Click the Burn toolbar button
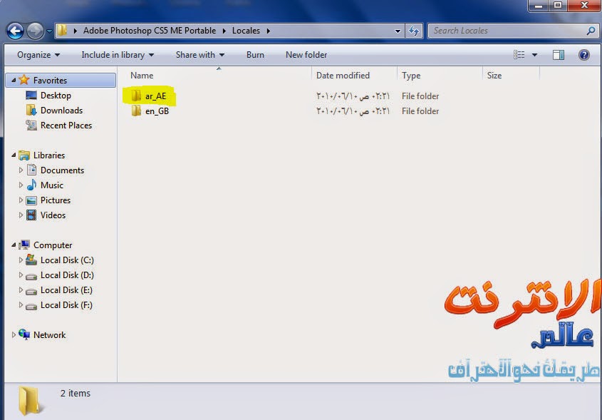This screenshot has width=602, height=420. [x=255, y=55]
